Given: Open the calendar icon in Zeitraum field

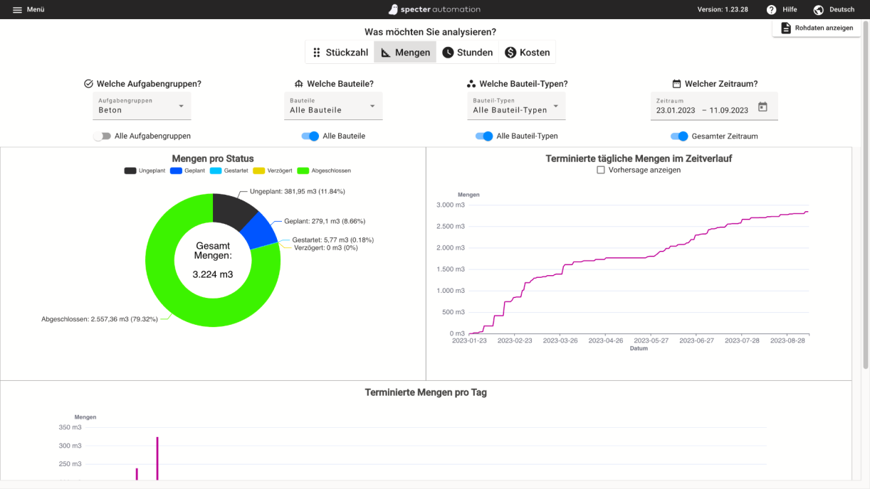Looking at the screenshot, I should click(762, 107).
